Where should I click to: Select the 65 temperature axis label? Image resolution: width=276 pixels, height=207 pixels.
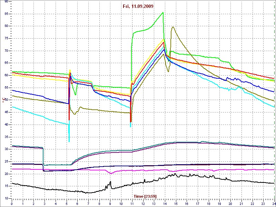pos(6,63)
